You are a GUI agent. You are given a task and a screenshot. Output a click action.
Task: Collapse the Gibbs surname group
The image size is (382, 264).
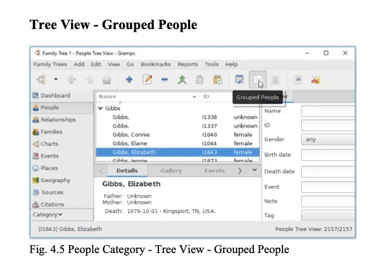tap(100, 108)
